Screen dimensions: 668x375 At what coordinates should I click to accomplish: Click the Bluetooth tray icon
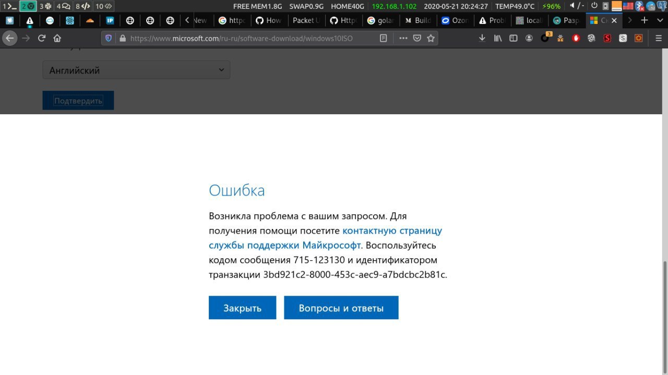[639, 6]
